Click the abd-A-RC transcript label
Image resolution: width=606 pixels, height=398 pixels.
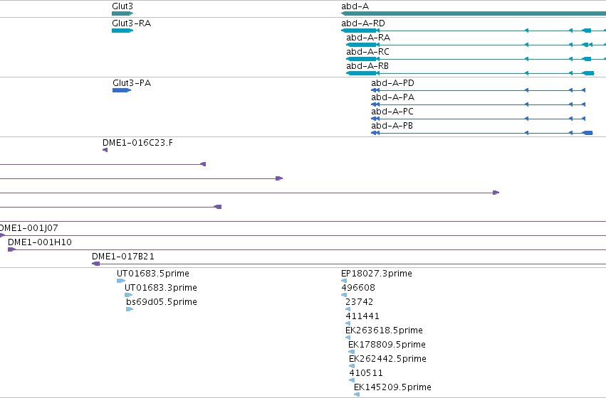(x=367, y=52)
